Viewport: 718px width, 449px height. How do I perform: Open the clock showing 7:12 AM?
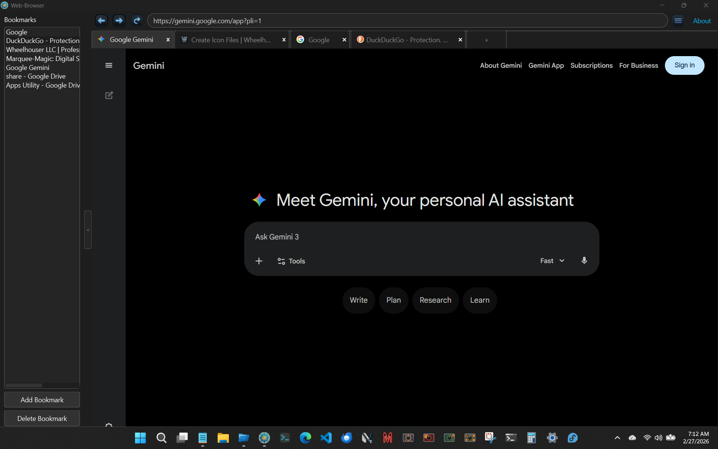click(696, 438)
